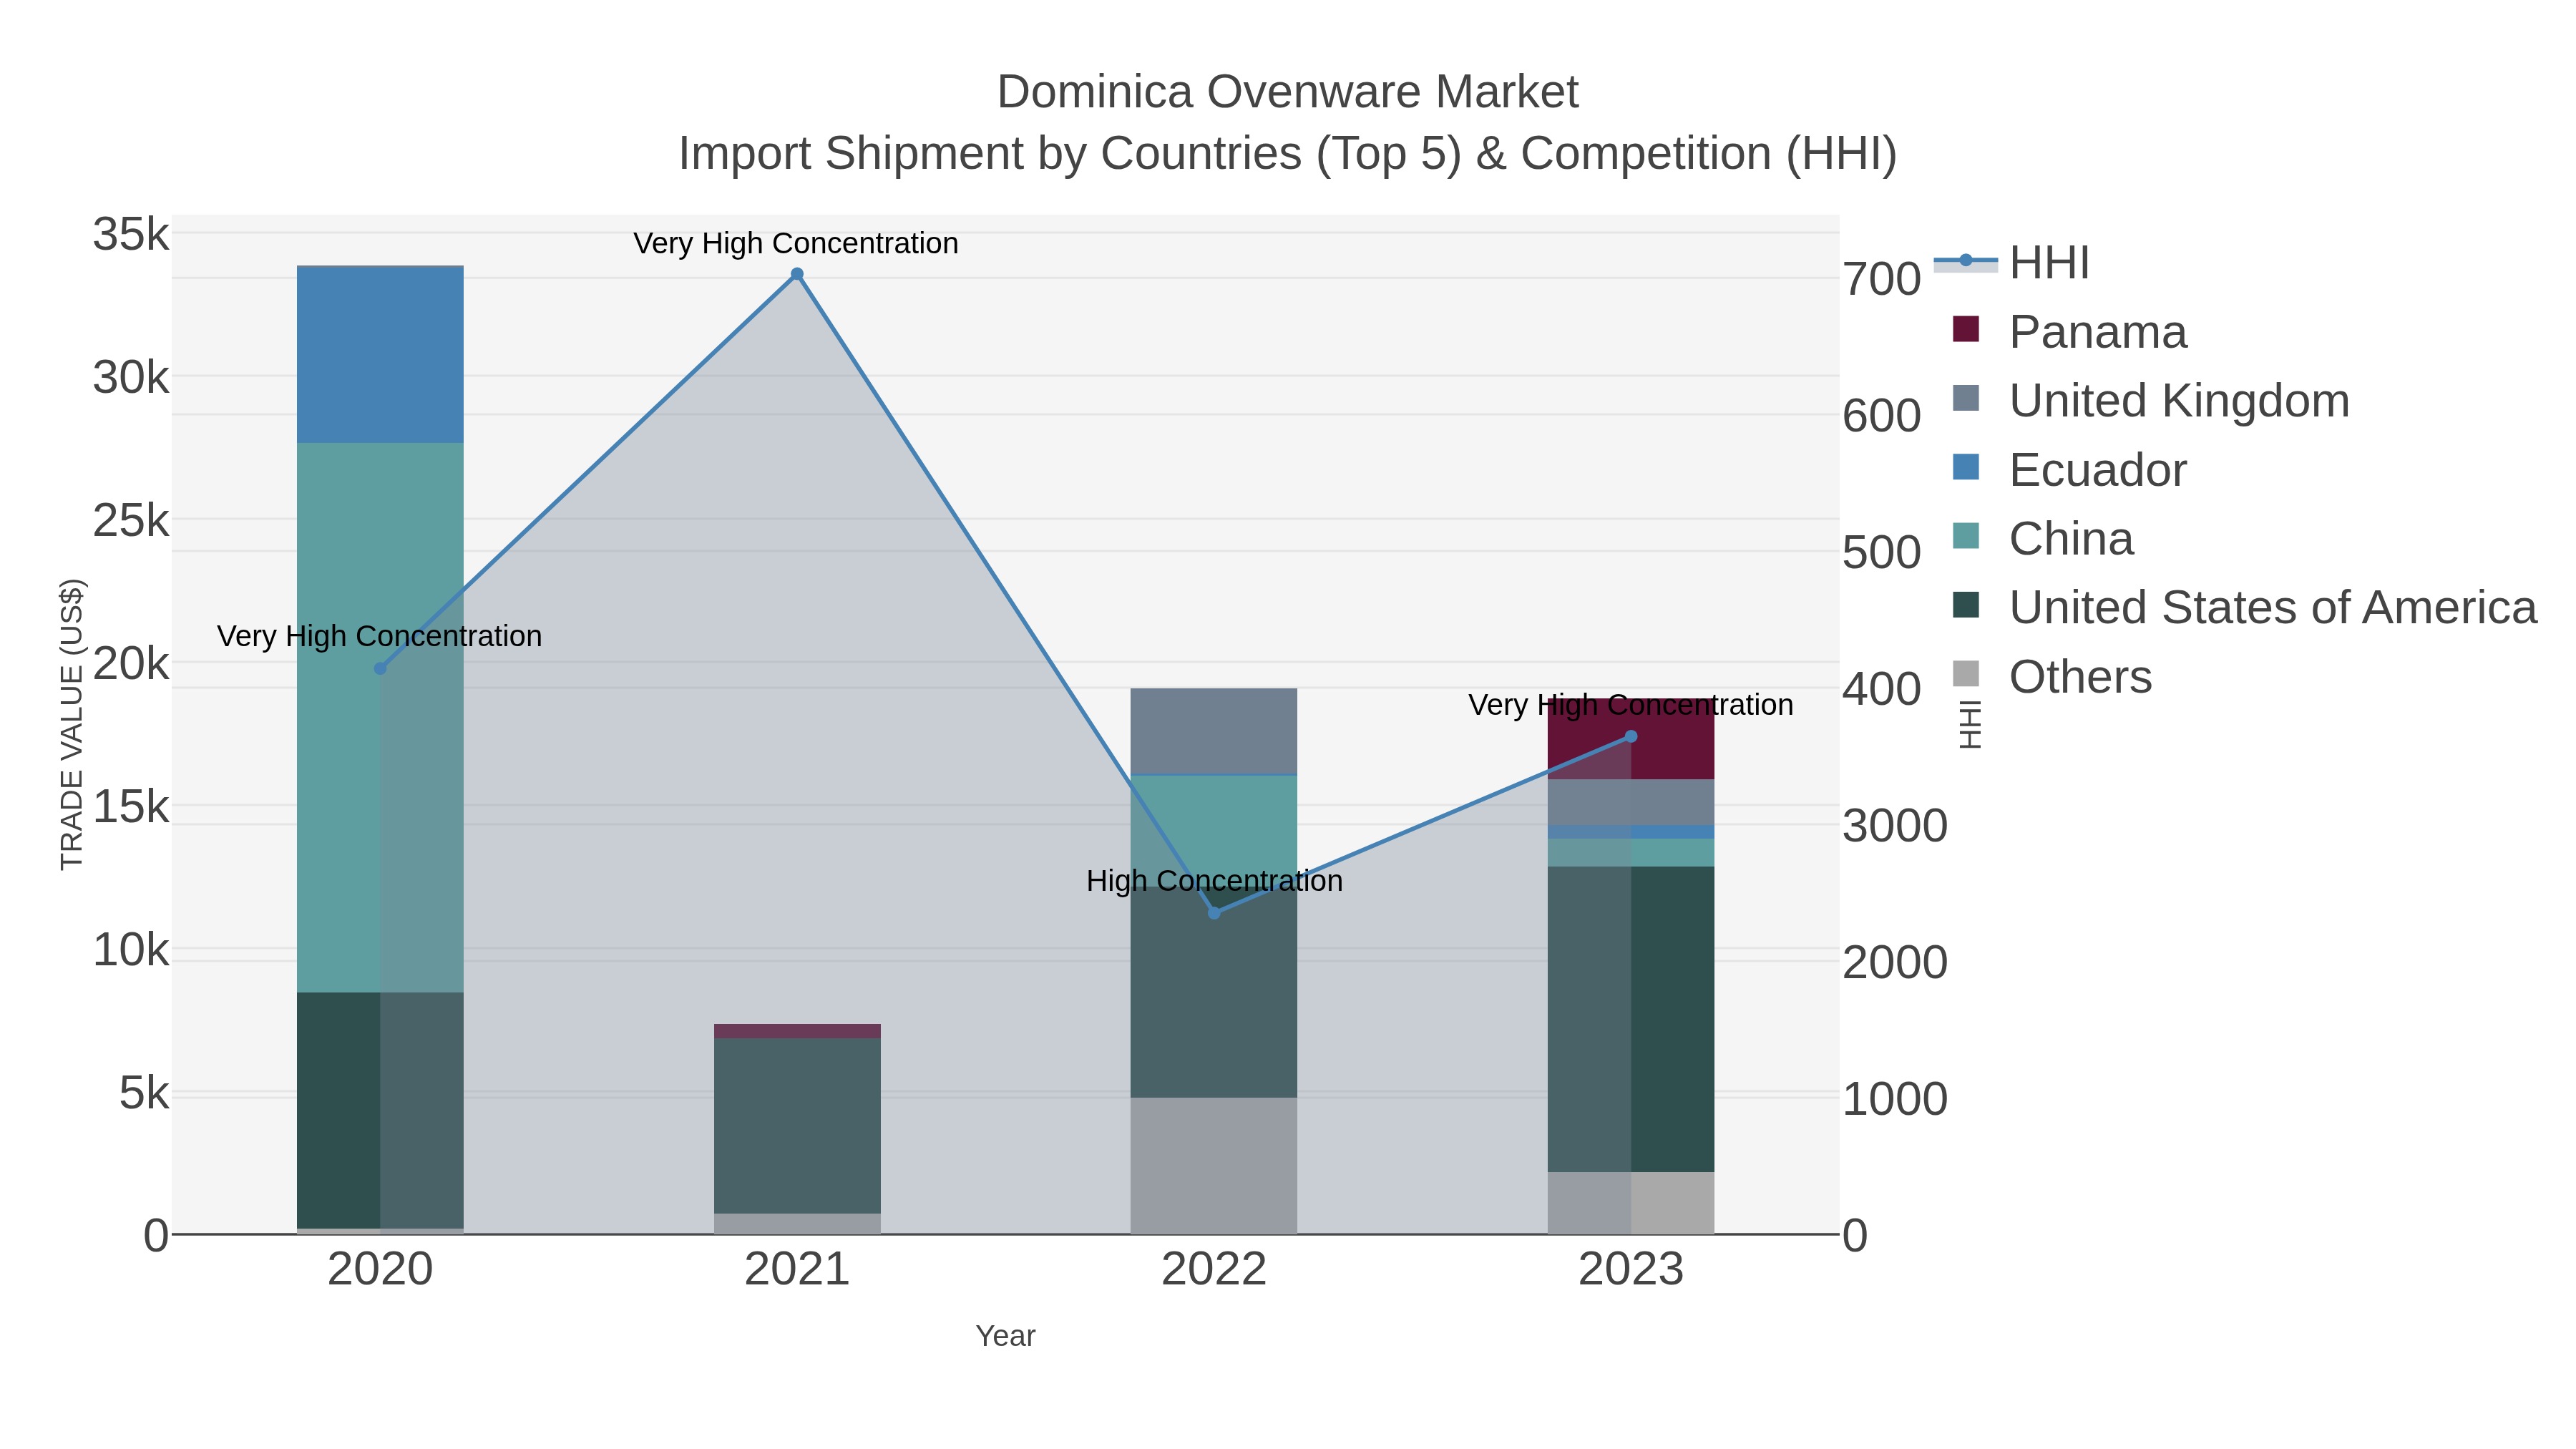The height and width of the screenshot is (1449, 2576).
Task: Click the United Kingdom bar segment in 2023
Action: coord(1631,802)
